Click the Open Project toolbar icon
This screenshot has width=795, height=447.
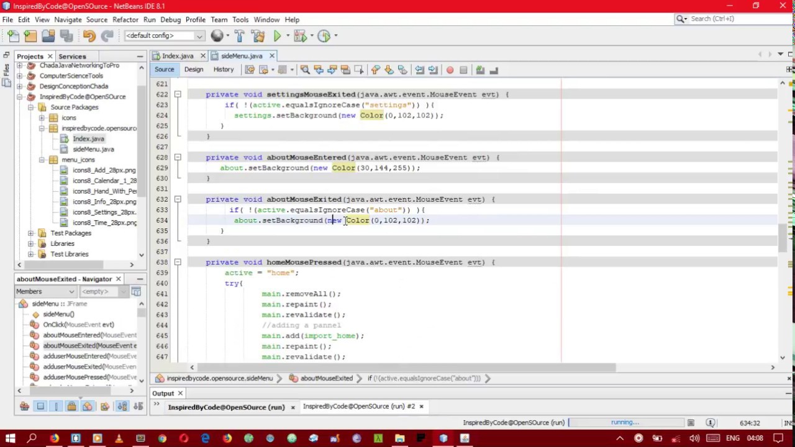coord(48,36)
